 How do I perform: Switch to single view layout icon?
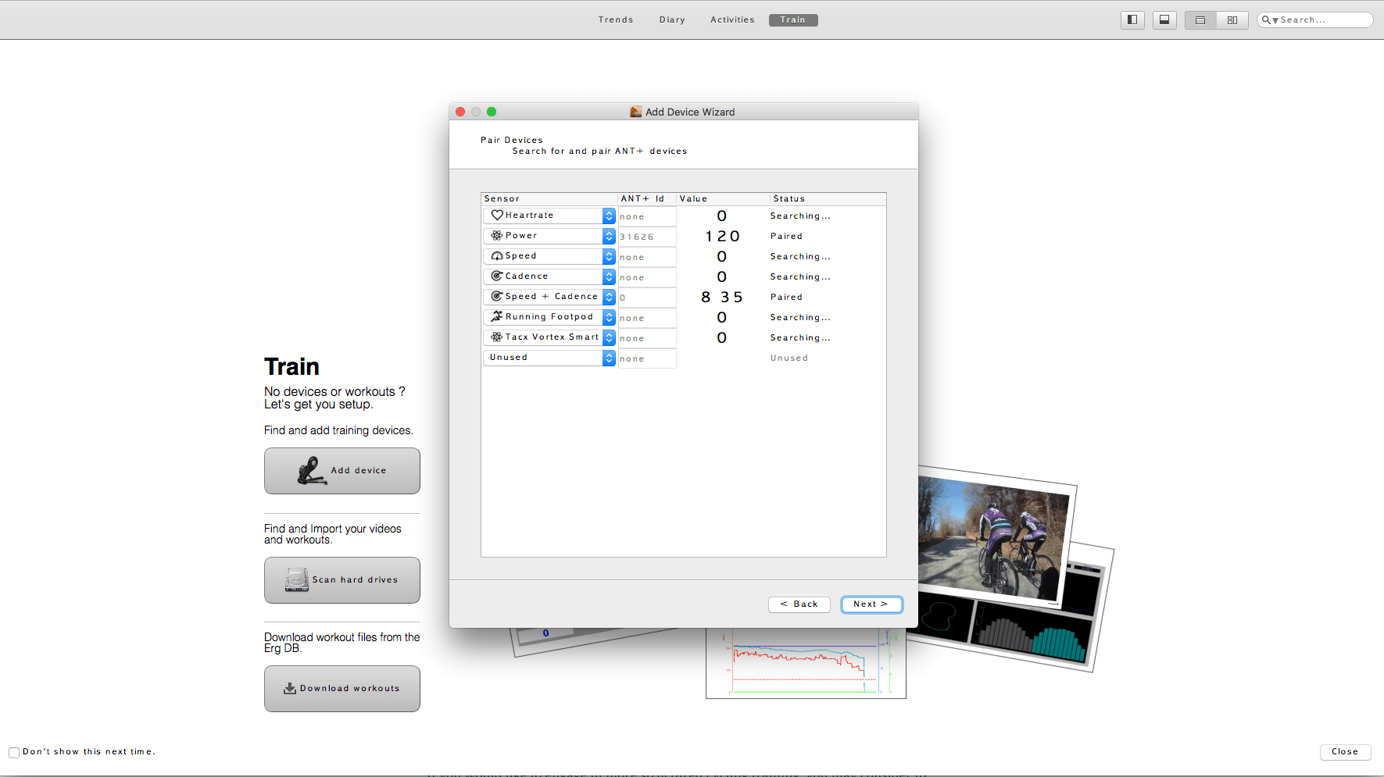click(x=1200, y=20)
